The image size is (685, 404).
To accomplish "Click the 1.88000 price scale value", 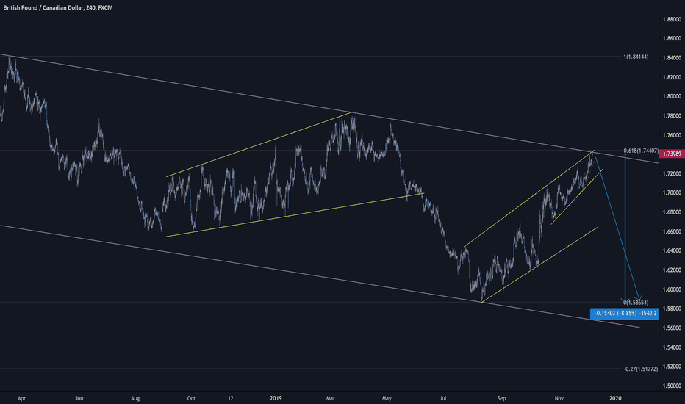I will (x=670, y=19).
